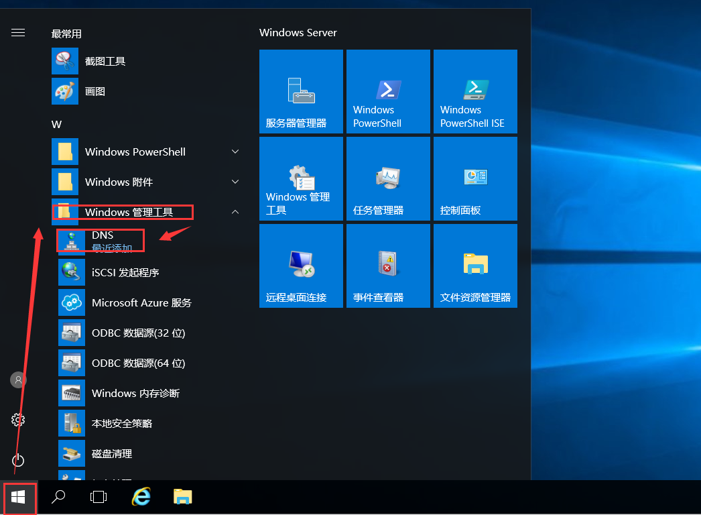This screenshot has height=515, width=701.
Task: Click the 本地安全策略 text label
Action: click(122, 423)
